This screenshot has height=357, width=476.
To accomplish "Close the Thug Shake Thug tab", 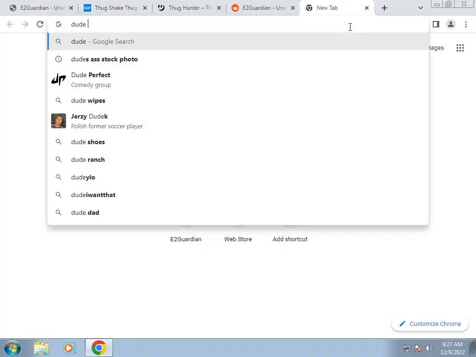I will coord(145,8).
